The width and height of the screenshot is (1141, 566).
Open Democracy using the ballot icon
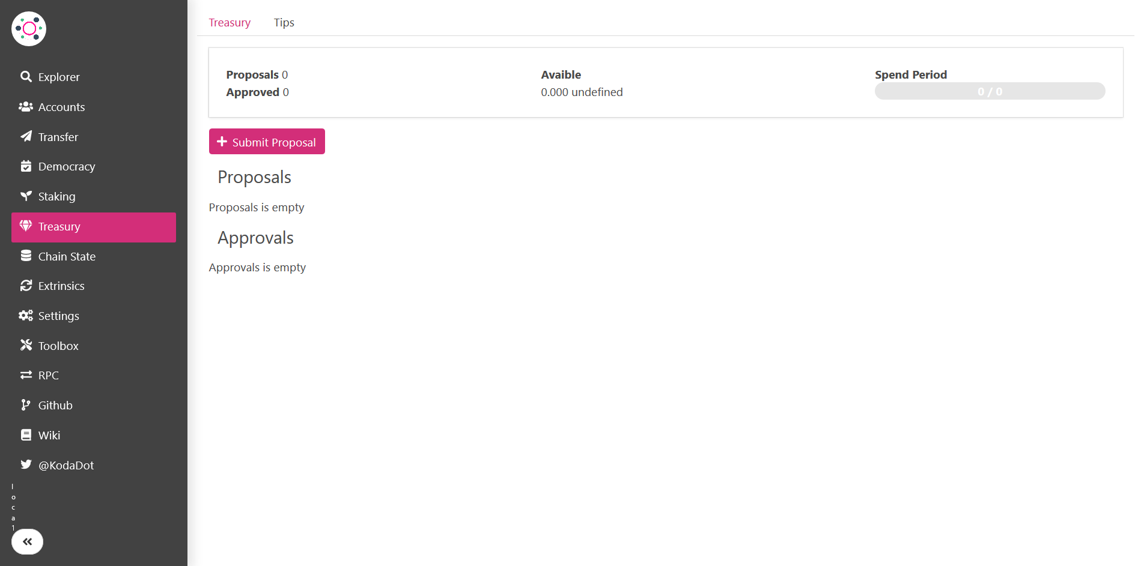[x=26, y=166]
